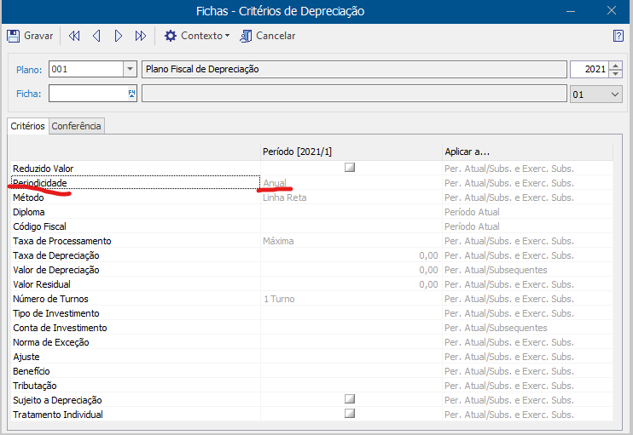Go to the previous record
The image size is (633, 435).
tap(96, 36)
